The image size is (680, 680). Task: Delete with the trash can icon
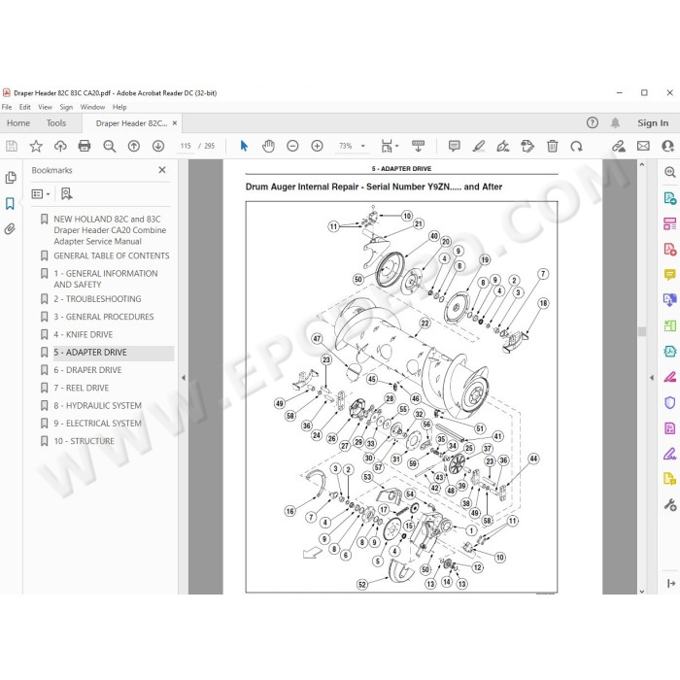[x=552, y=146]
